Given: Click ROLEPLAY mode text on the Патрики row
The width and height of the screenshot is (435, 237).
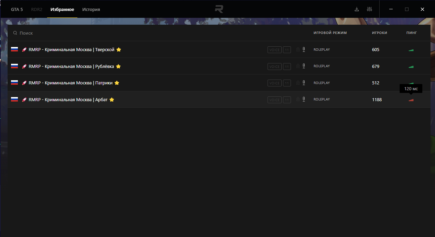Looking at the screenshot, I should tap(322, 83).
